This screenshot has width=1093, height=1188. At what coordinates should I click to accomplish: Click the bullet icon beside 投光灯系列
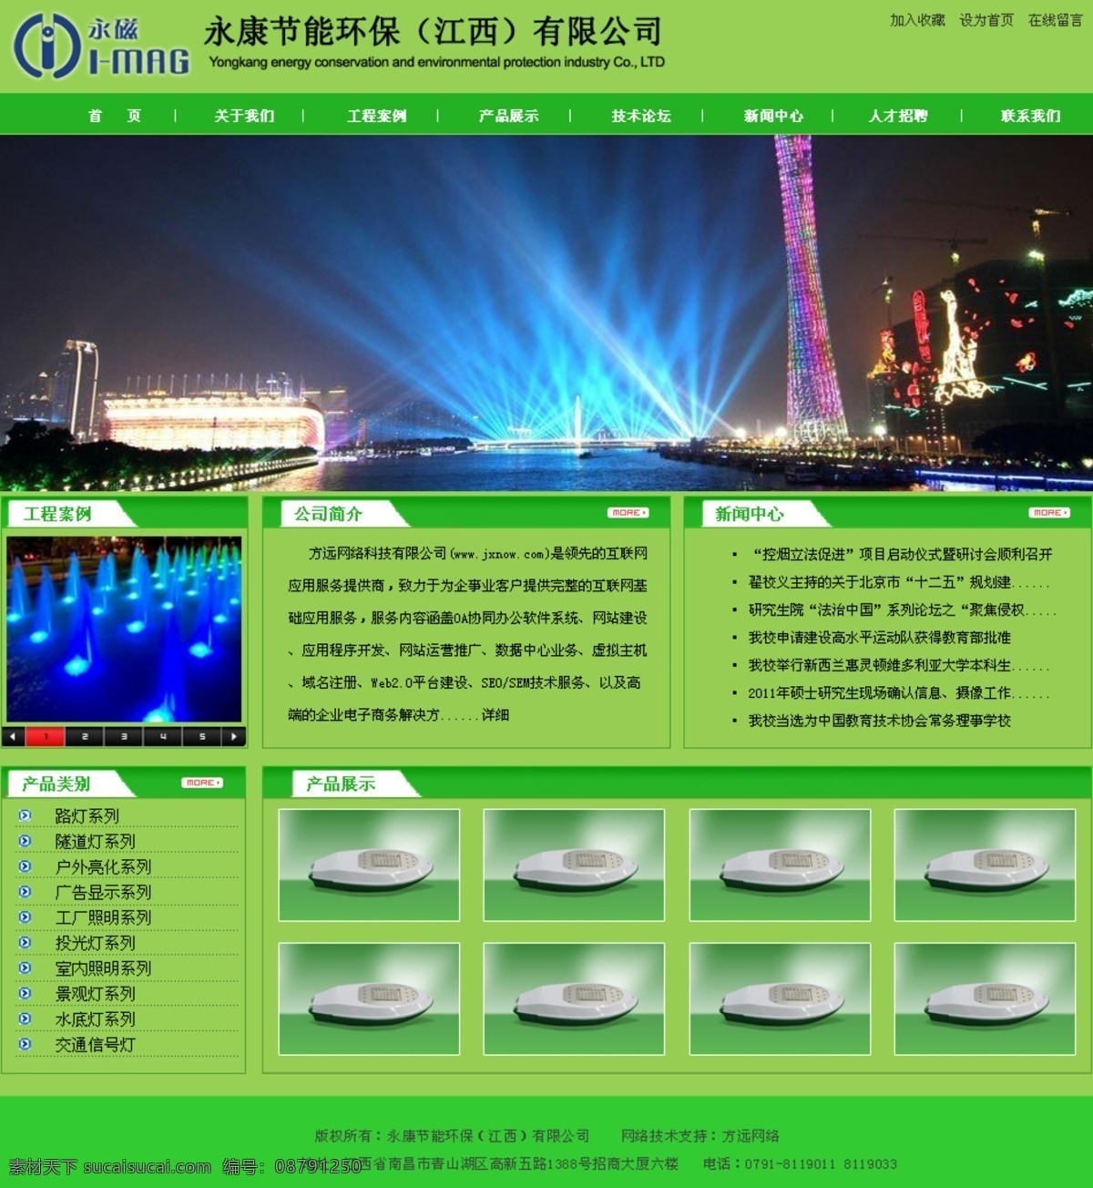[x=25, y=943]
